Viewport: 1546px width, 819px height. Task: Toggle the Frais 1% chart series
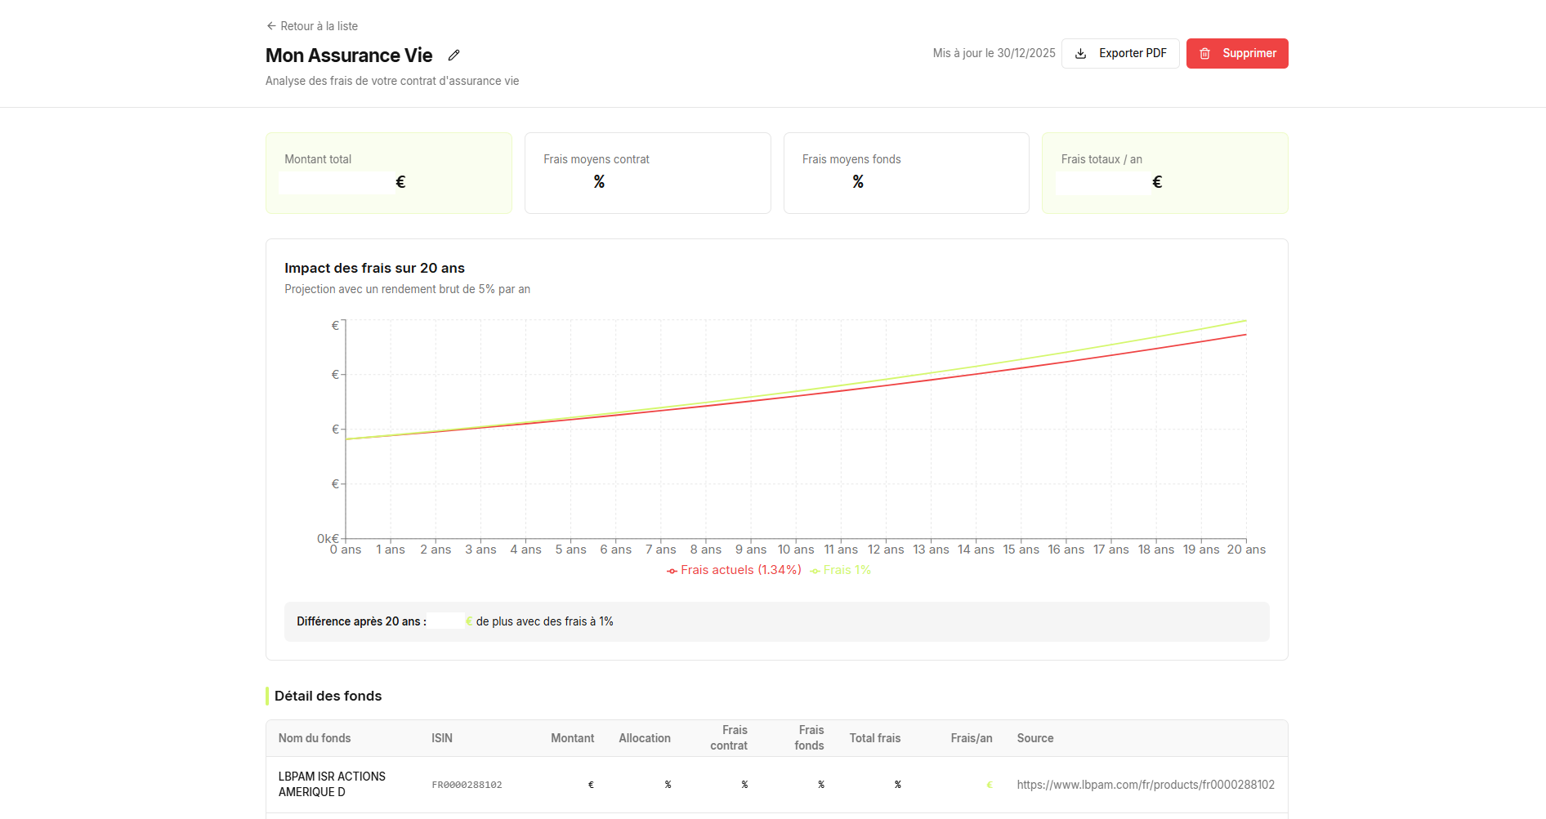[x=847, y=570]
